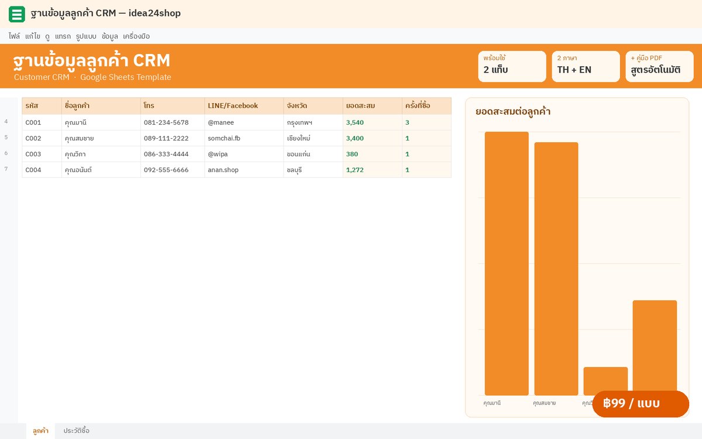Image resolution: width=702 pixels, height=439 pixels.
Task: Click the somchai.fb contact cell
Action: 244,138
